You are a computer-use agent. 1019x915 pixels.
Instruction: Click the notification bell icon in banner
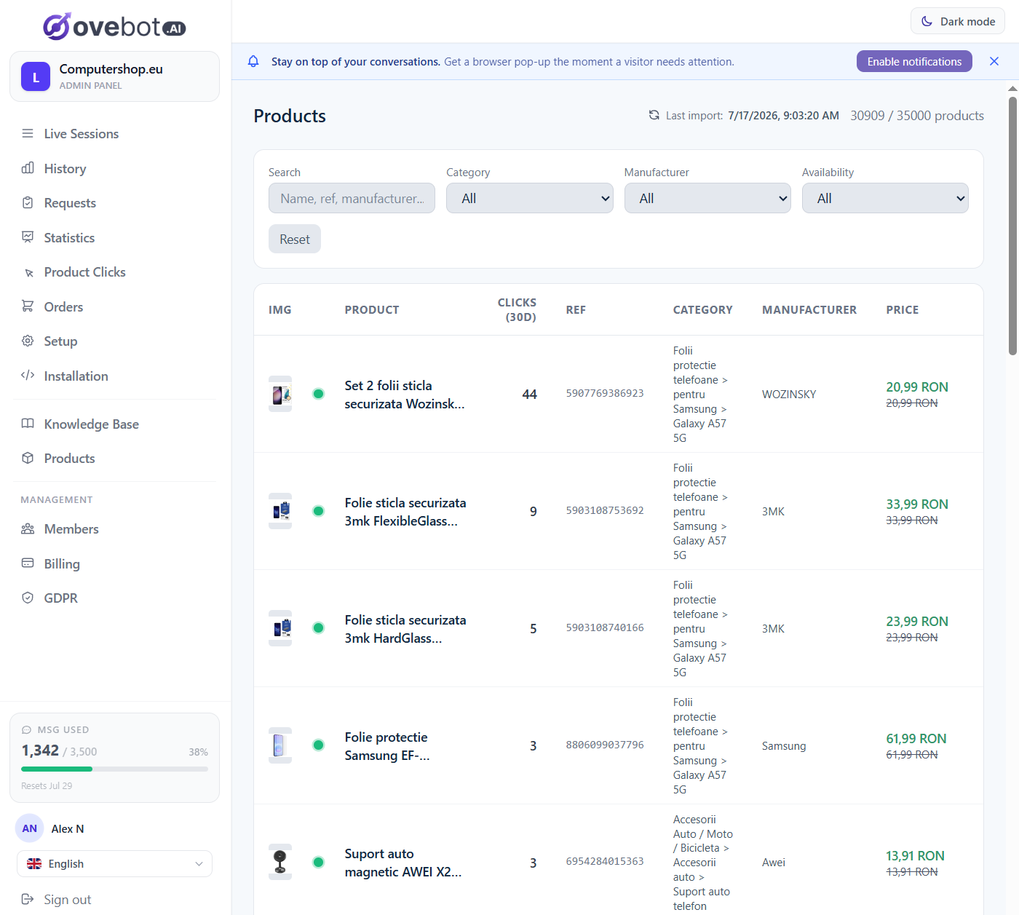click(x=253, y=61)
